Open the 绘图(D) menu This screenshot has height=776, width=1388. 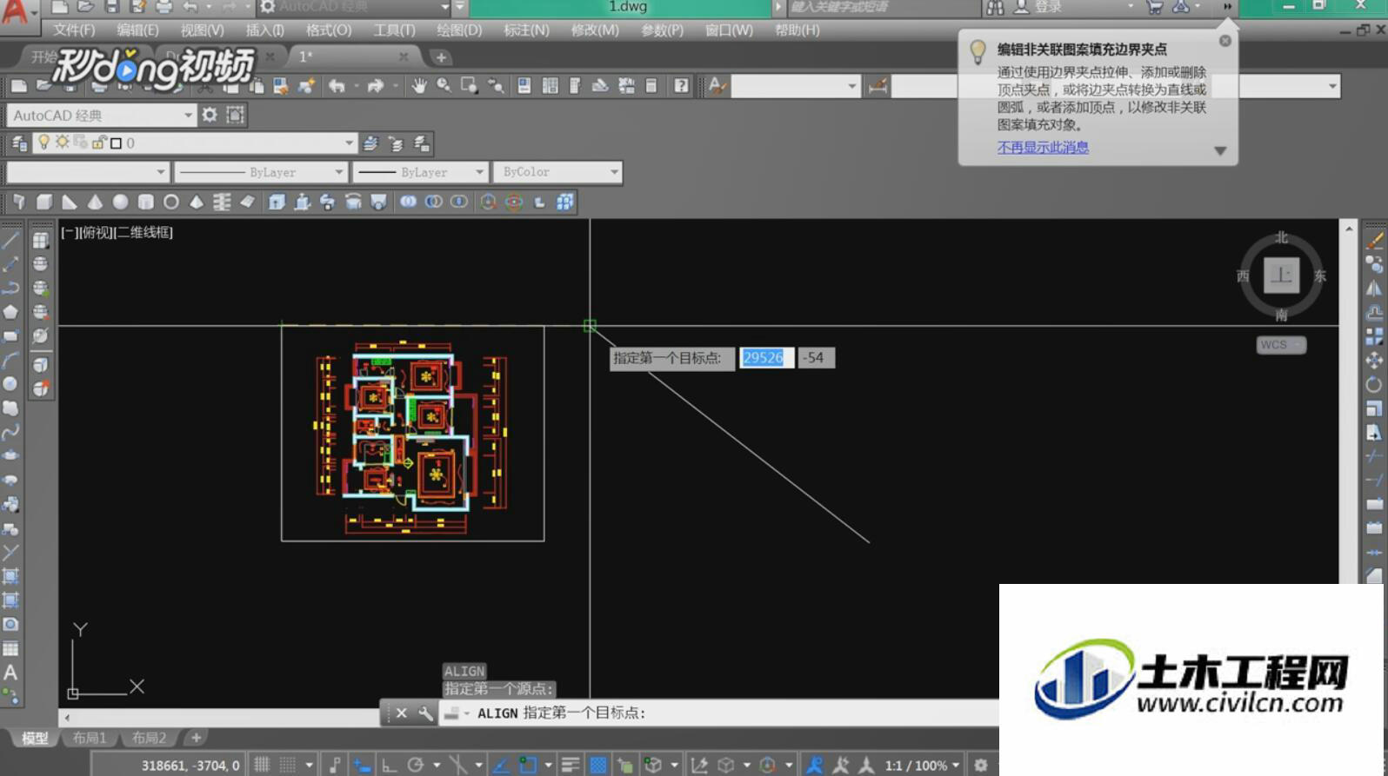[459, 30]
